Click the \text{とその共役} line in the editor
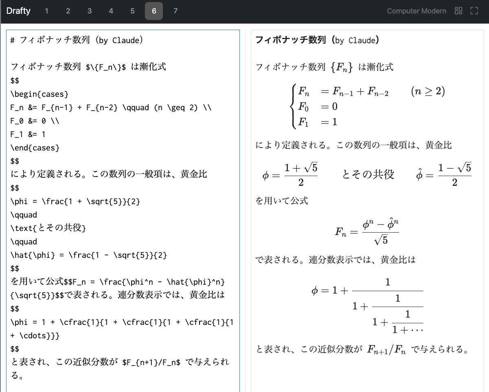The width and height of the screenshot is (489, 392). [48, 228]
